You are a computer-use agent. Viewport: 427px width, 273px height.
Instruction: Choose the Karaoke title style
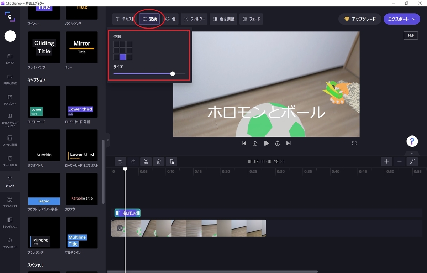(x=82, y=189)
